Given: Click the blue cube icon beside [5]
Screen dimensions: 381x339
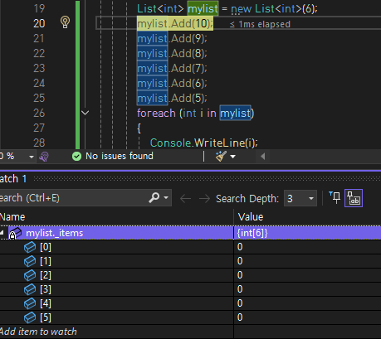Looking at the screenshot, I should coord(30,317).
